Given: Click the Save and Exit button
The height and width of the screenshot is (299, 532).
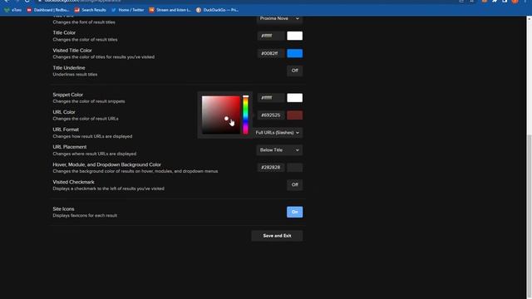Looking at the screenshot, I should tap(277, 236).
